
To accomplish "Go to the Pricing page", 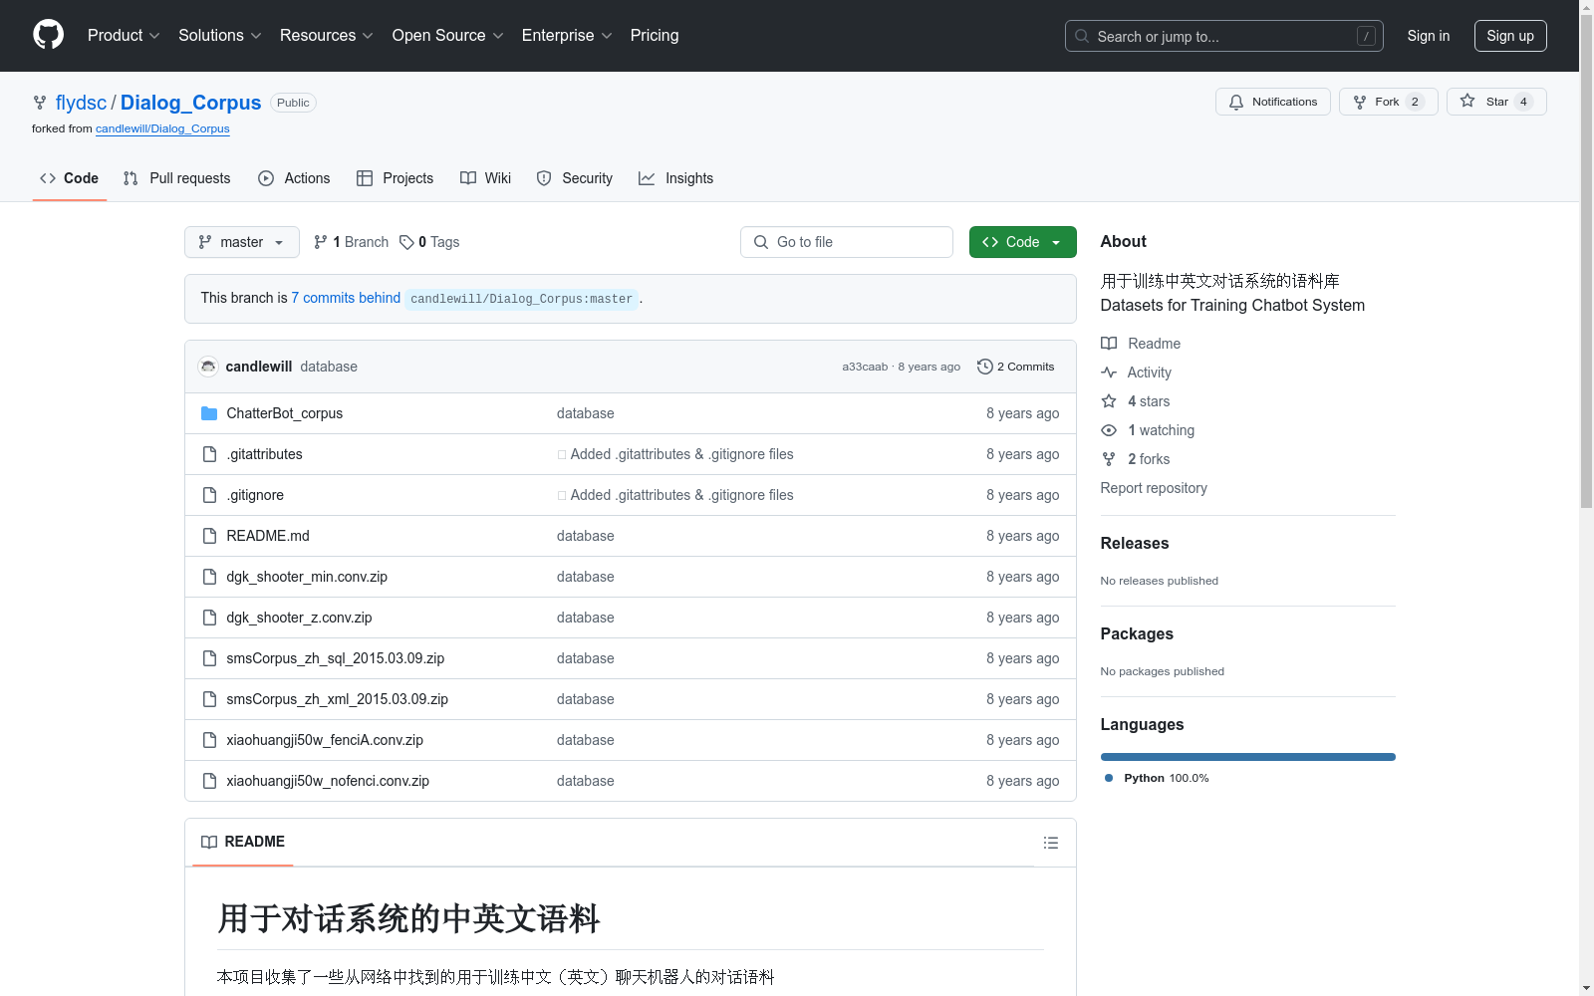I will [x=655, y=36].
